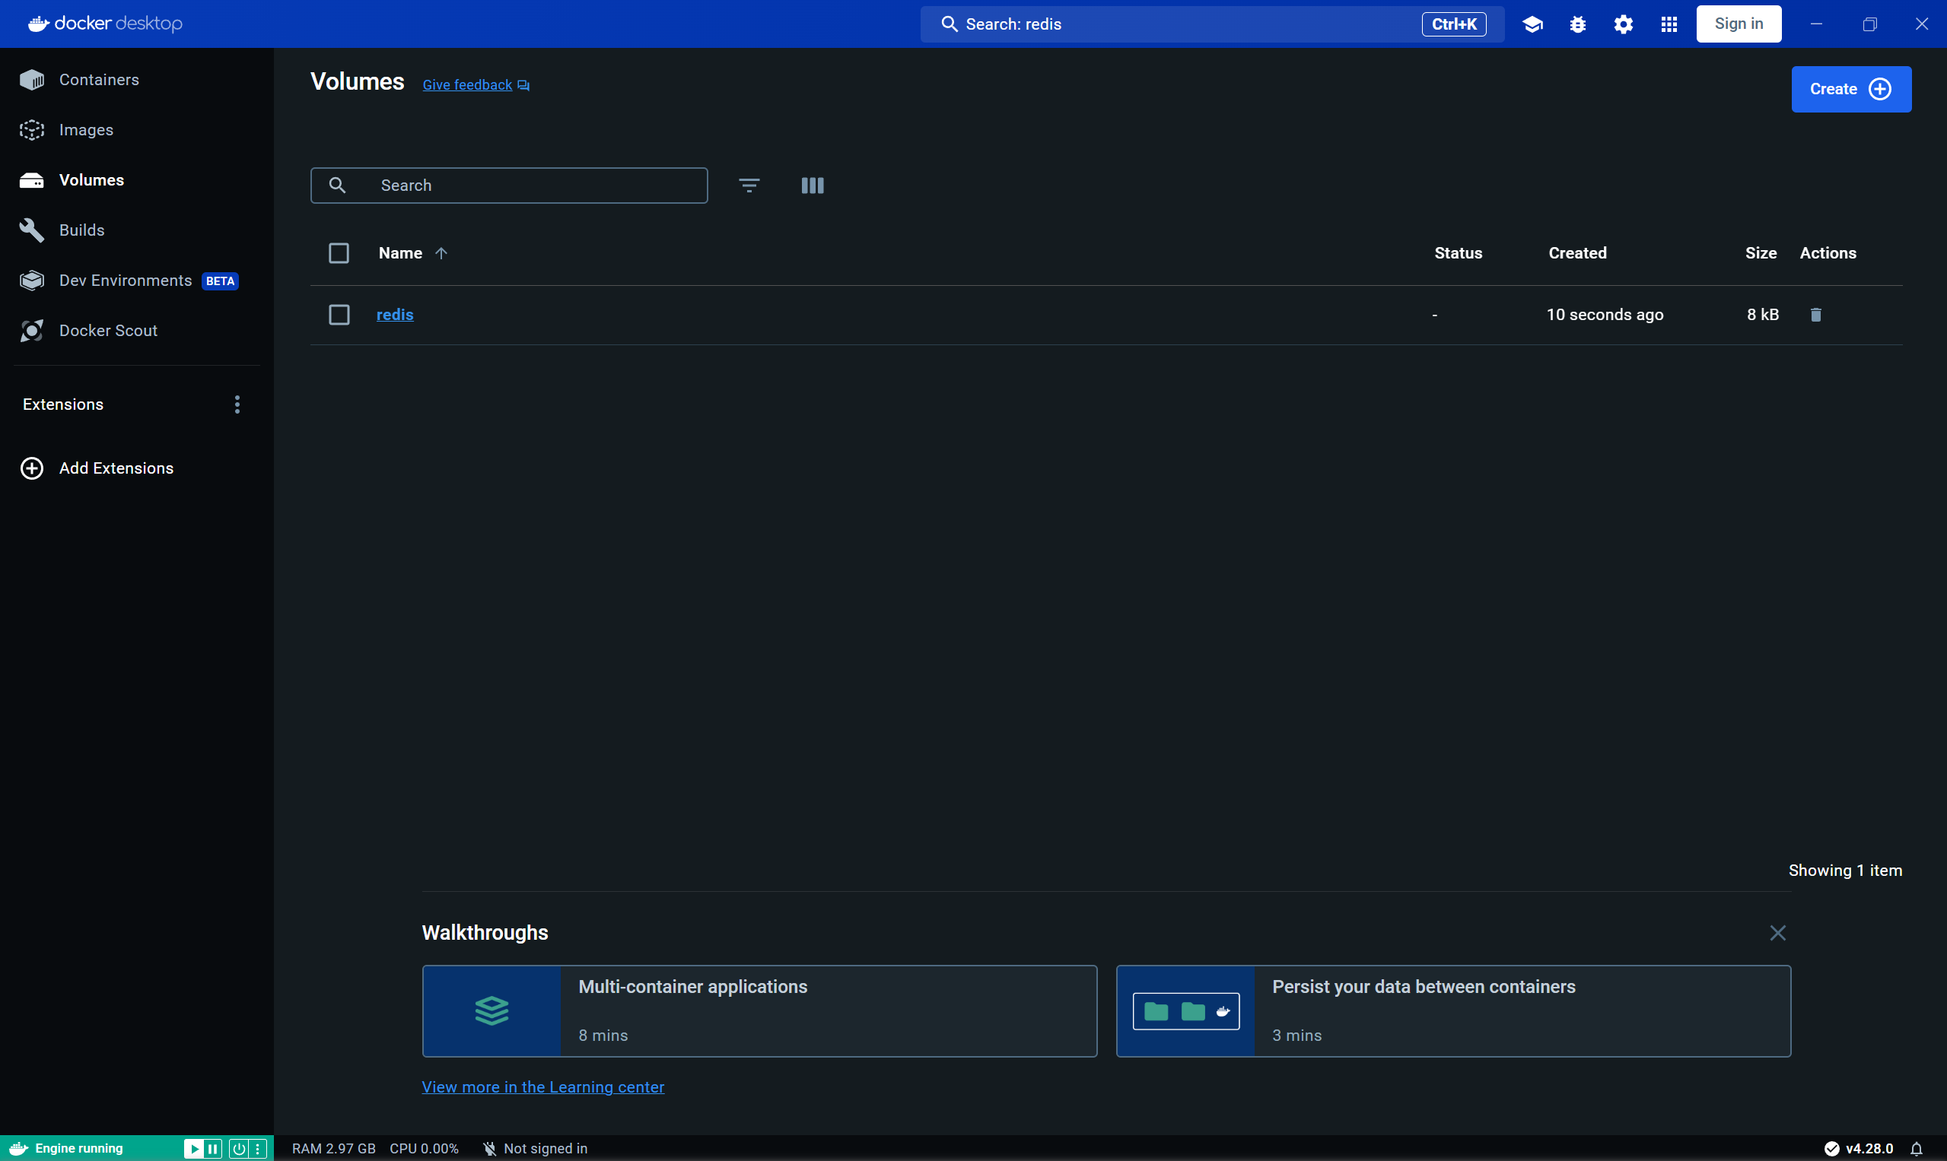1947x1161 pixels.
Task: Click the Docker whale icon in status bar
Action: 19,1149
